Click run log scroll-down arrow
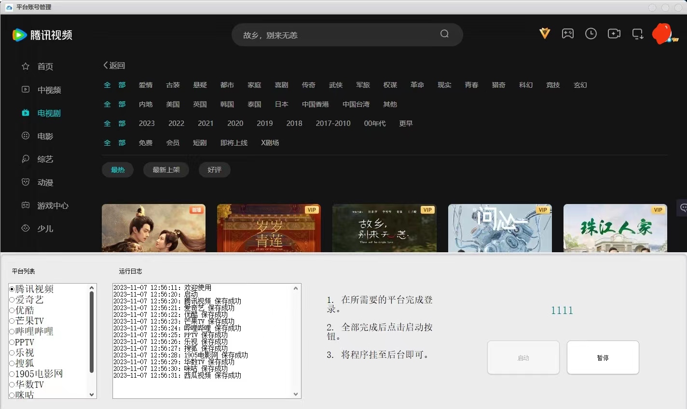Image resolution: width=687 pixels, height=409 pixels. 296,394
